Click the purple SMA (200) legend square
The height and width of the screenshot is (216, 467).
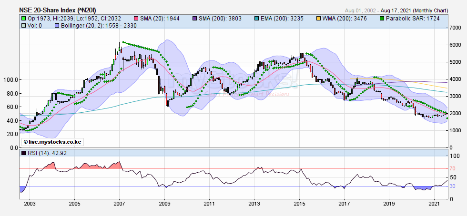coord(196,18)
